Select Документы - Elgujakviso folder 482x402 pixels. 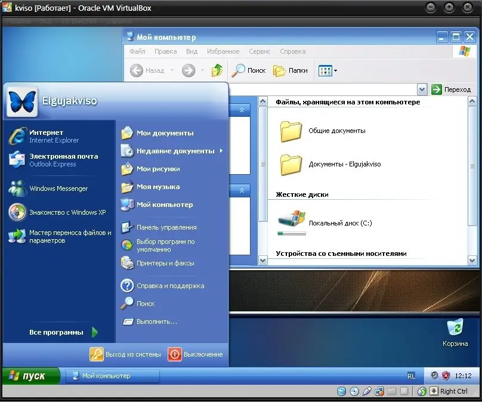pyautogui.click(x=330, y=164)
